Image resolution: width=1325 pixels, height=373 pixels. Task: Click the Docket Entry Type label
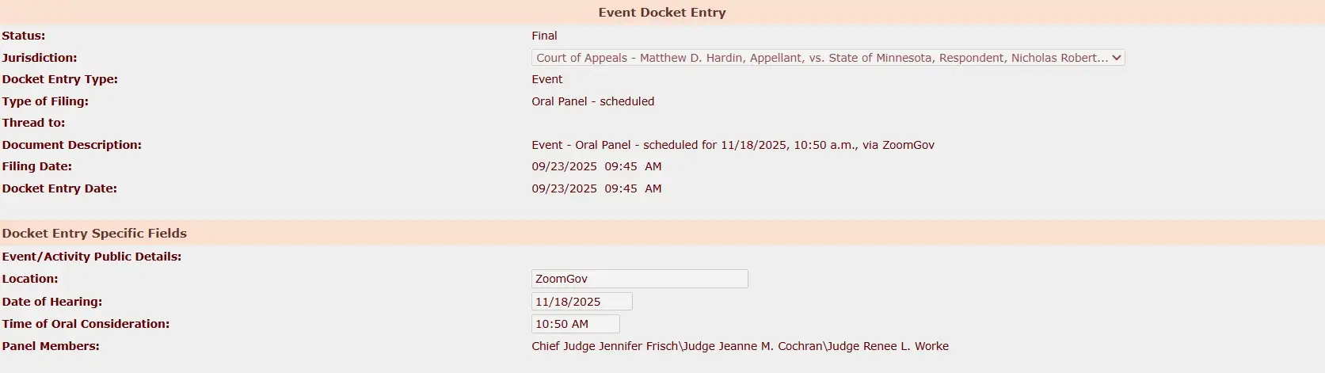[60, 79]
